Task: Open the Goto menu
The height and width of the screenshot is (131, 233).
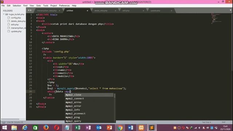Action: coord(39,5)
